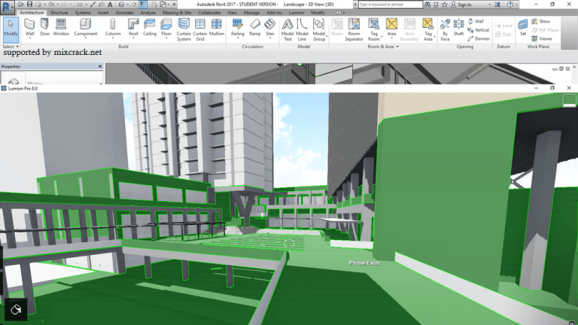Viewport: 578px width, 325px height.
Task: Open the Component tool dropdown
Action: [85, 38]
